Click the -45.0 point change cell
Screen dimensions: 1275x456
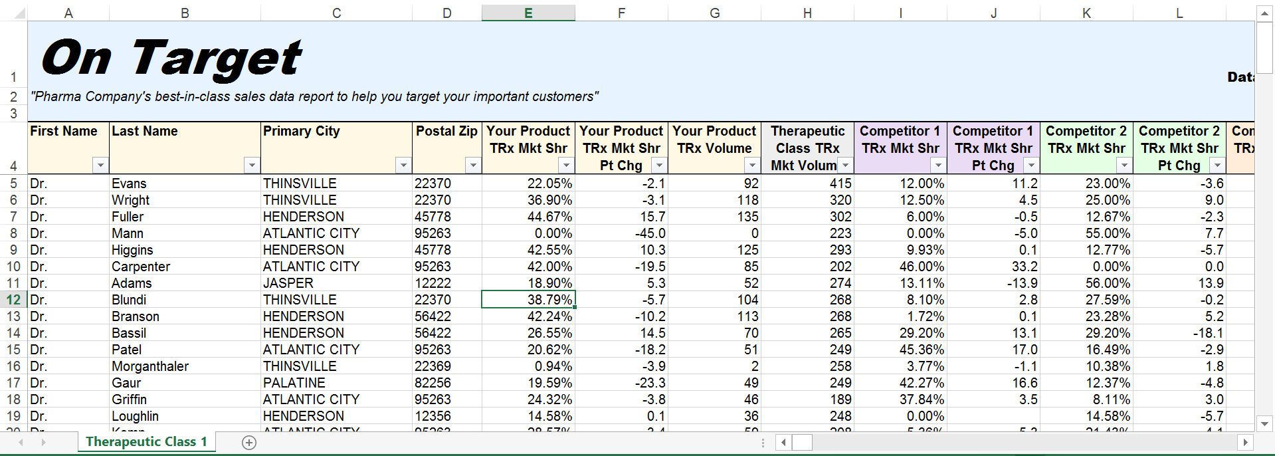tap(621, 233)
